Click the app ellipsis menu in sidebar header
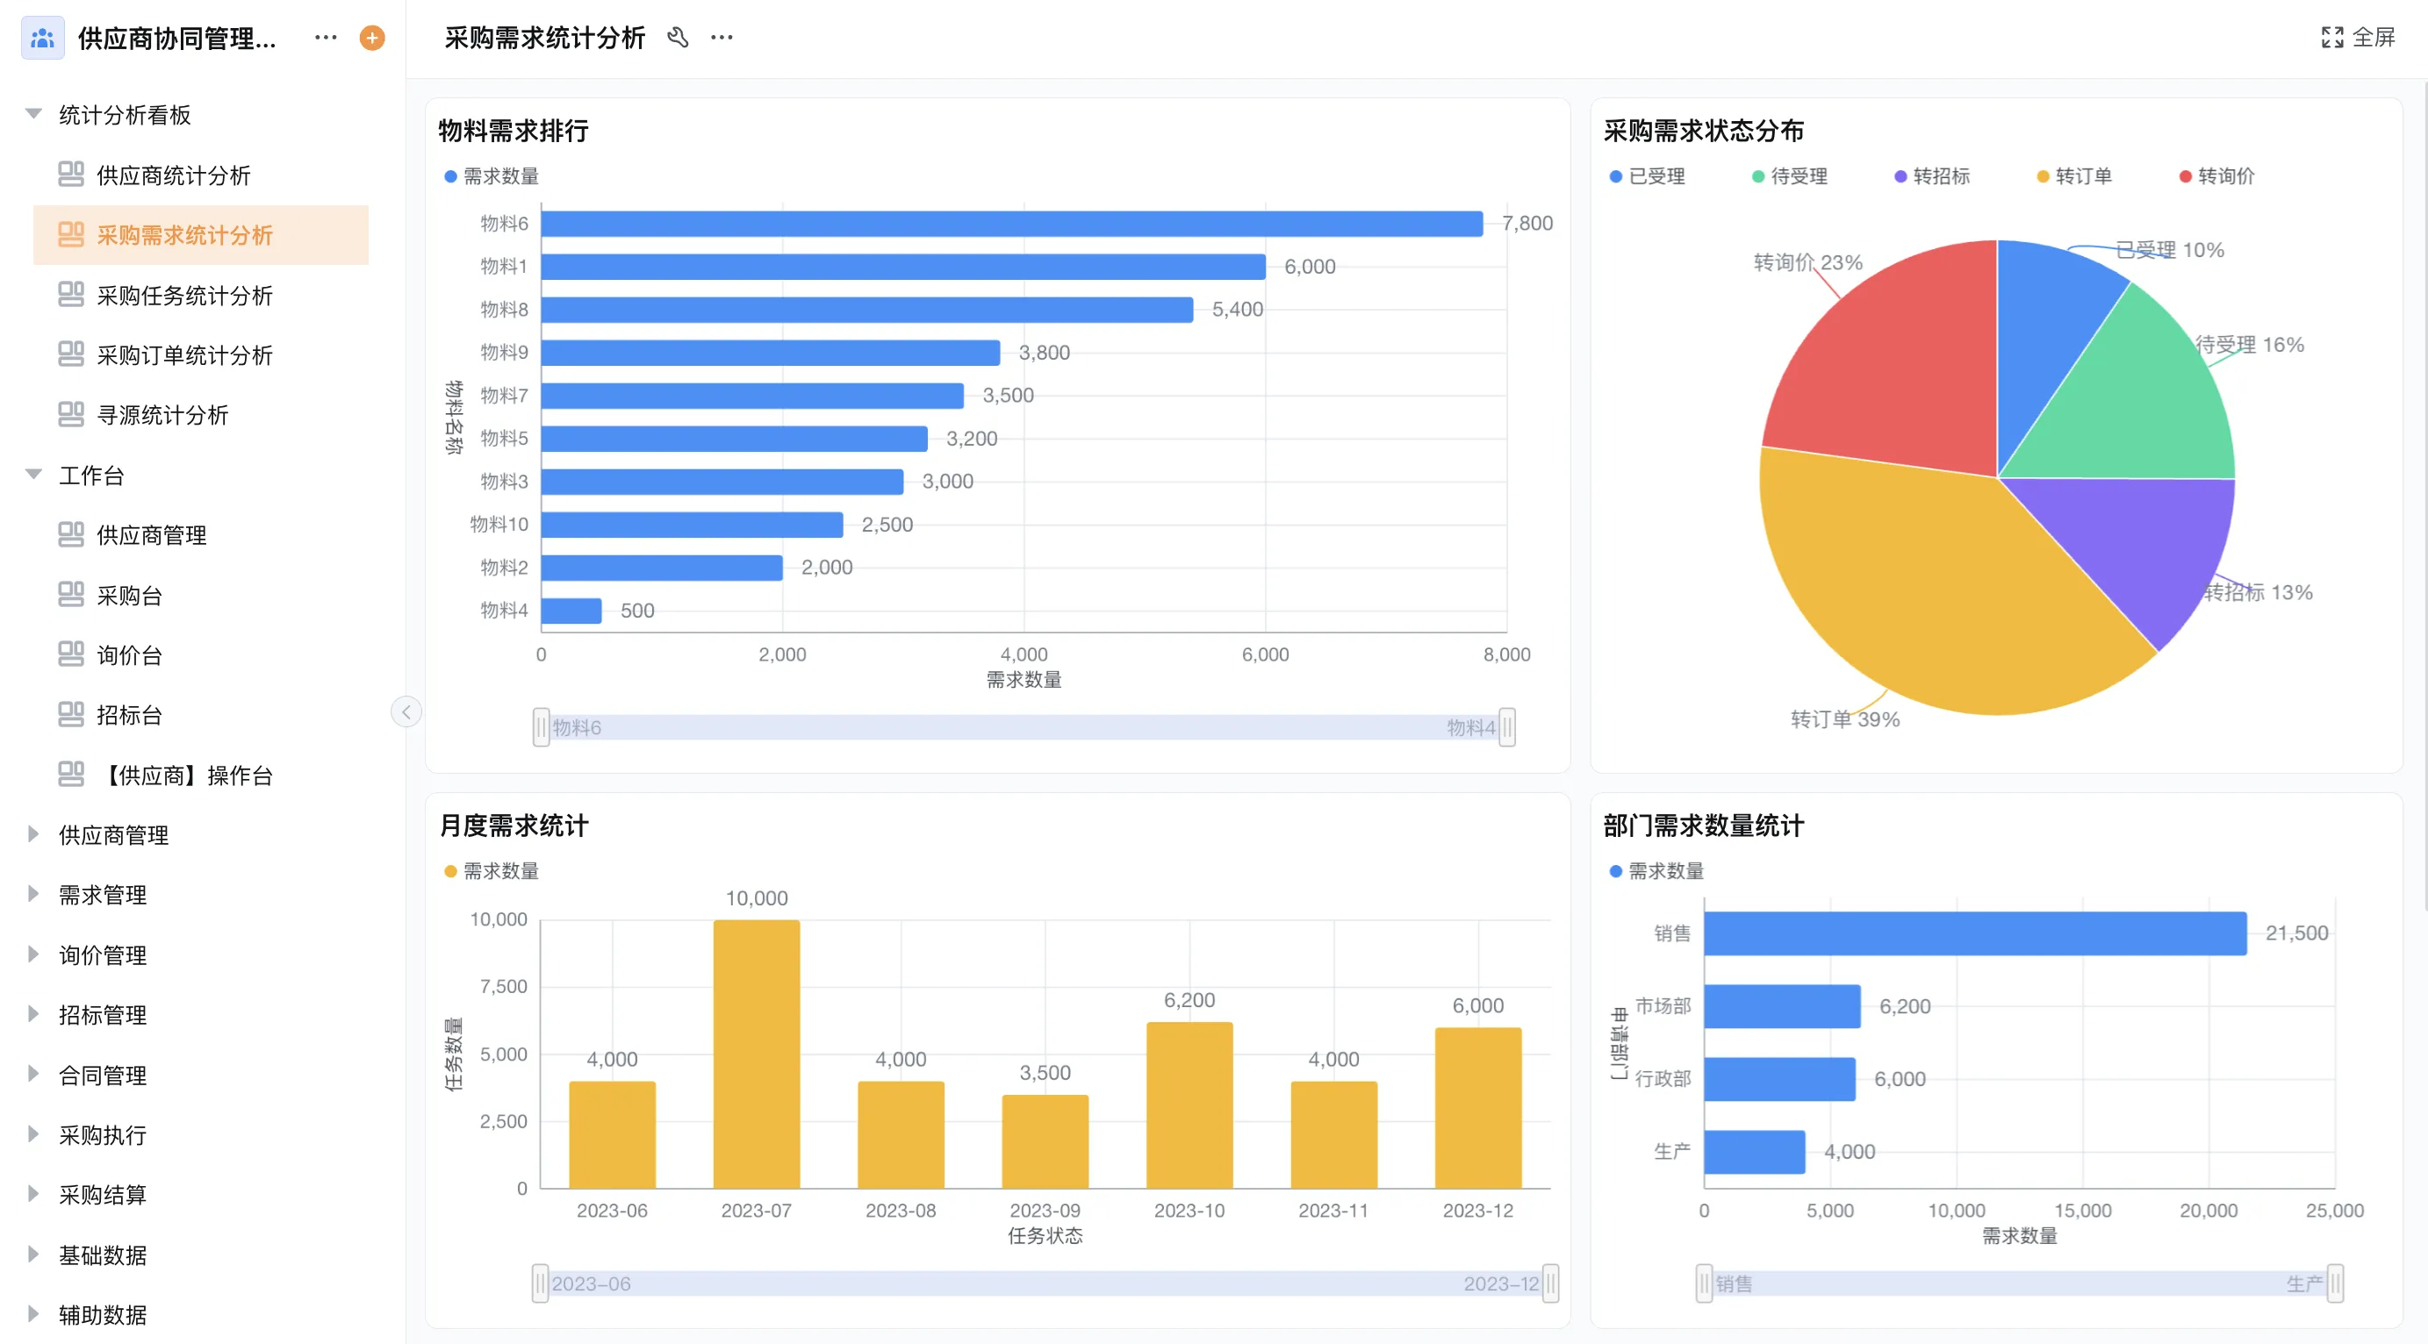 pyautogui.click(x=325, y=38)
